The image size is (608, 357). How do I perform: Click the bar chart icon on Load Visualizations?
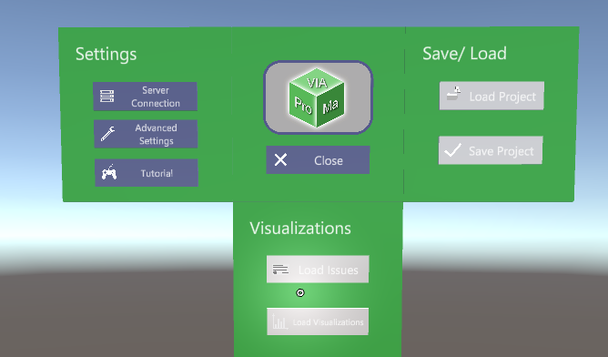pyautogui.click(x=279, y=321)
